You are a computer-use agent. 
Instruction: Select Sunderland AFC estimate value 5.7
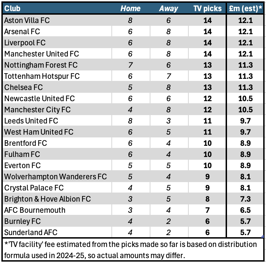(245, 232)
